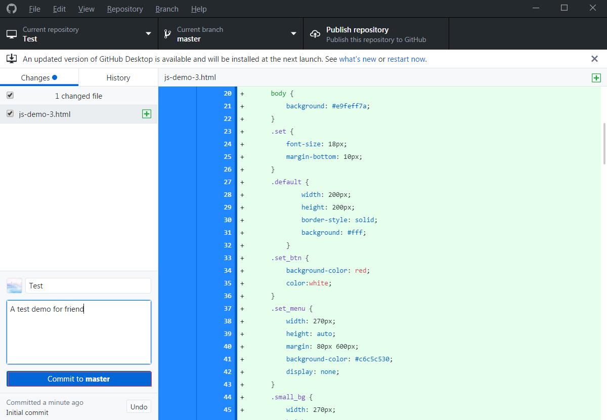Click the current repository monitor icon
The height and width of the screenshot is (420, 607).
point(11,34)
